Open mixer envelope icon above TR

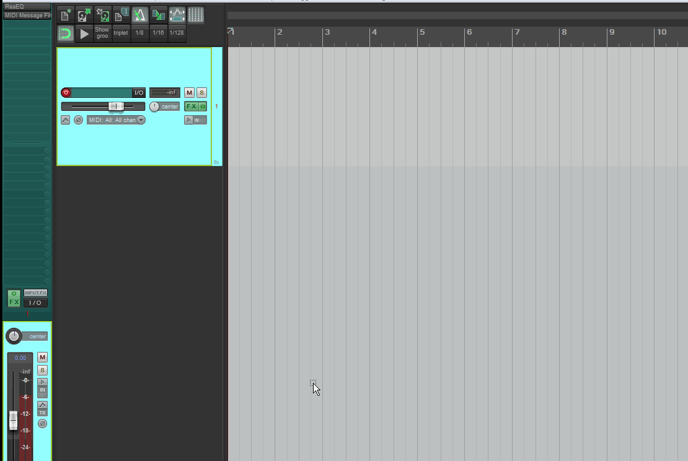click(42, 405)
